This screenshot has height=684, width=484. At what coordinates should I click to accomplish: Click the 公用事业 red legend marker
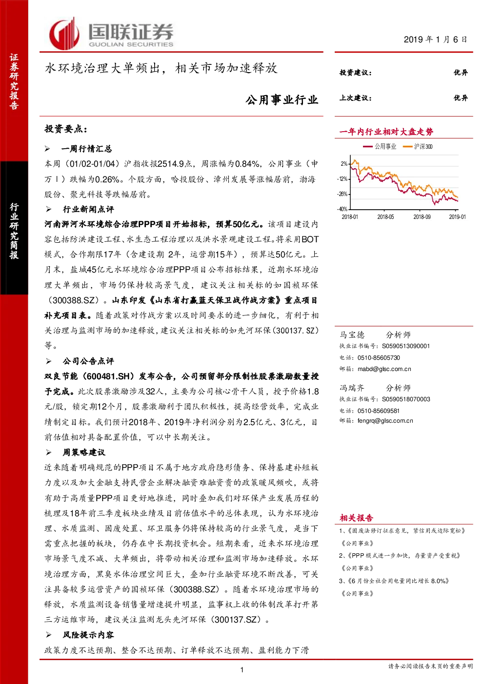point(368,146)
